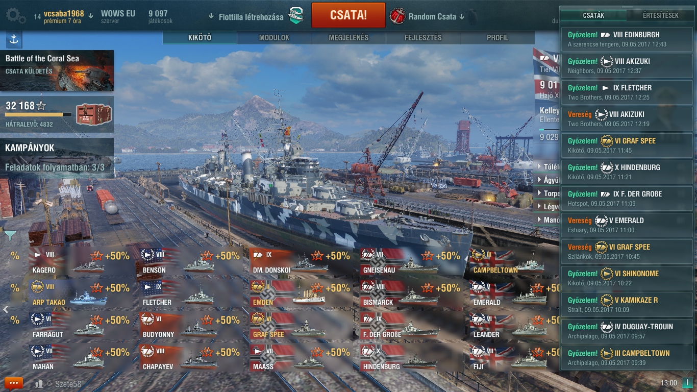Screen dimensions: 697x392
Task: Toggle the percent marker beside Kagero
Action: [x=15, y=256]
